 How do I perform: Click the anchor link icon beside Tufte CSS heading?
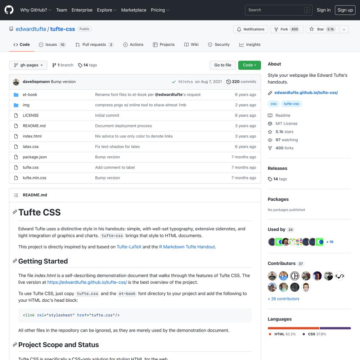[x=15, y=212]
